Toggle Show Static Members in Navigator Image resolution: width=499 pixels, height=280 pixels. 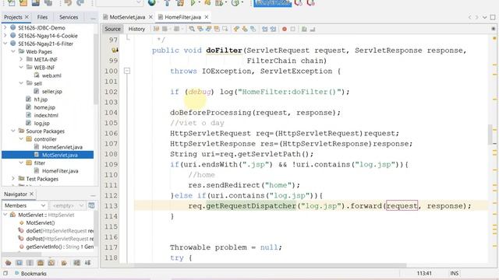30,263
